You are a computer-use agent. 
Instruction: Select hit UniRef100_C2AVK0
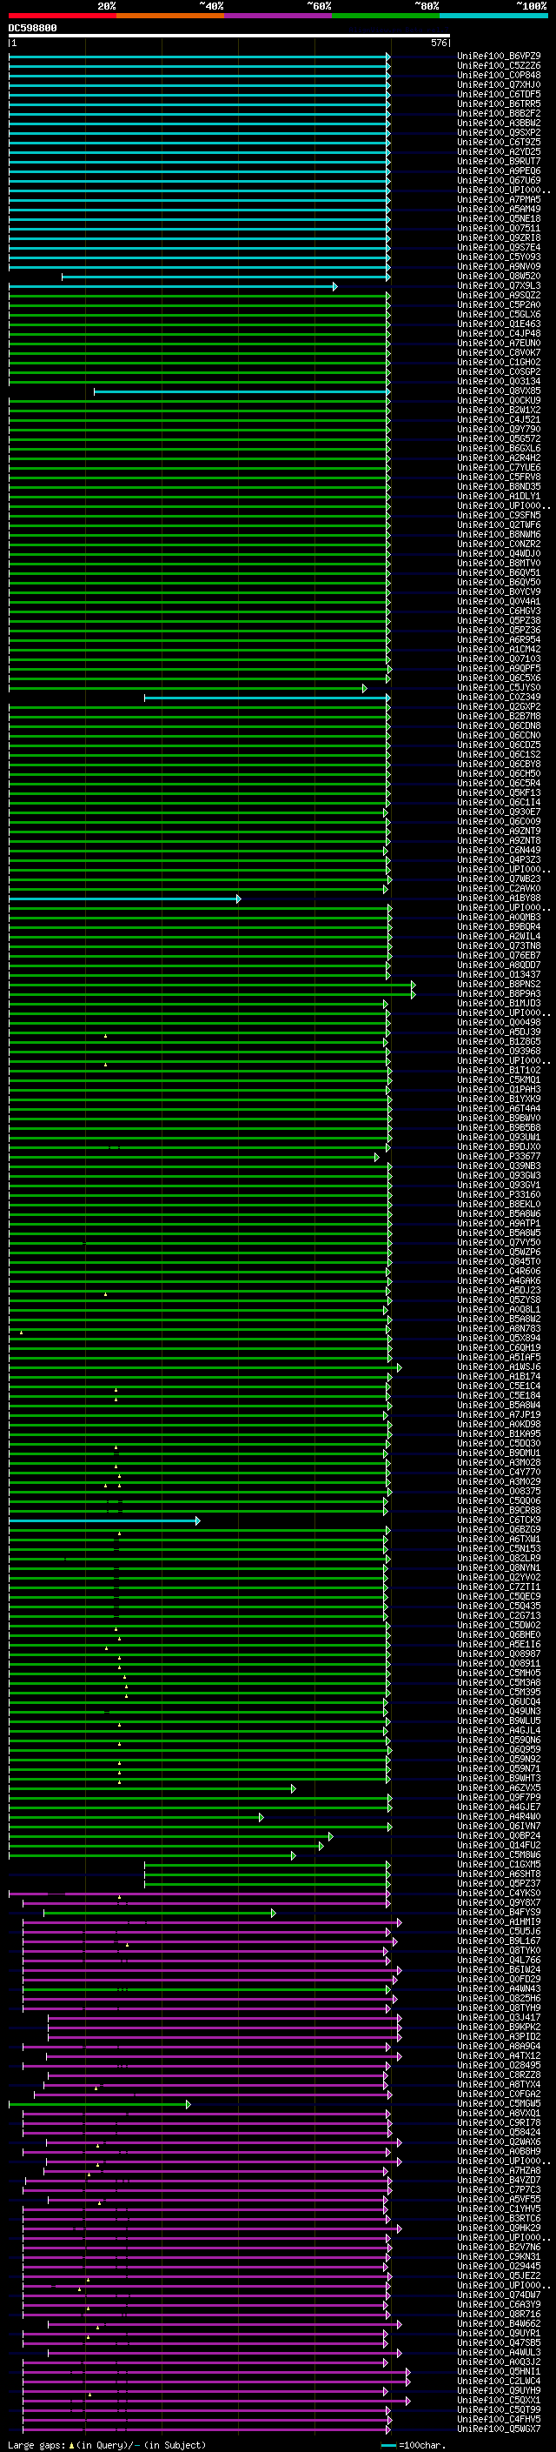(x=499, y=888)
